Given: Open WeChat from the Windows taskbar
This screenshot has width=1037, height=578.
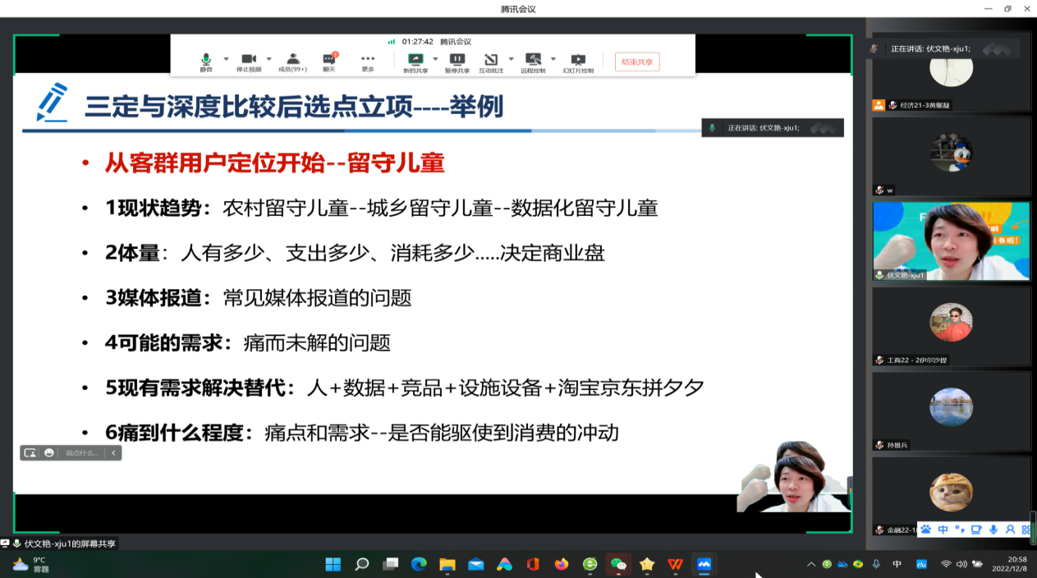Looking at the screenshot, I should [x=618, y=564].
